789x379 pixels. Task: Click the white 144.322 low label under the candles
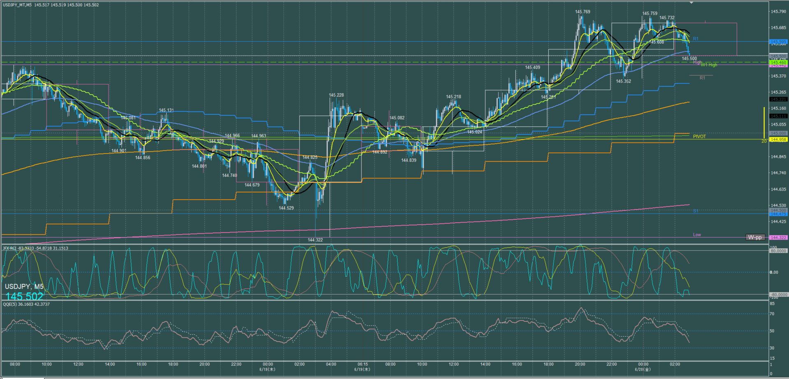click(315, 240)
